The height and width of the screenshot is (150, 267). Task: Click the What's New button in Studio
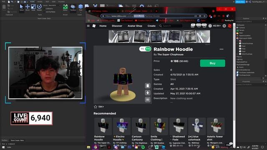[x=240, y=2]
